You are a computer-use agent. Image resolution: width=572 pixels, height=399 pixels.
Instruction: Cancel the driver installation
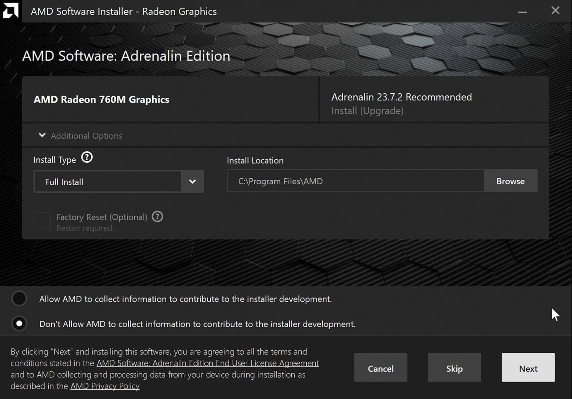click(x=380, y=368)
